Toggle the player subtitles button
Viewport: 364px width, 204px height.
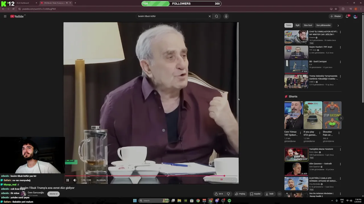(x=213, y=180)
